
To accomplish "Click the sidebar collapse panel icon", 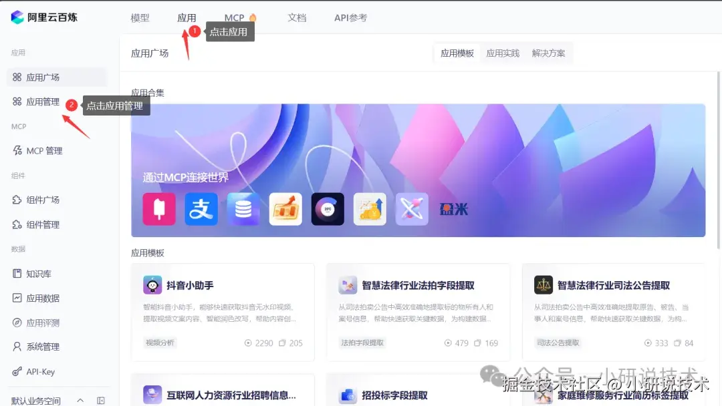I will click(101, 401).
